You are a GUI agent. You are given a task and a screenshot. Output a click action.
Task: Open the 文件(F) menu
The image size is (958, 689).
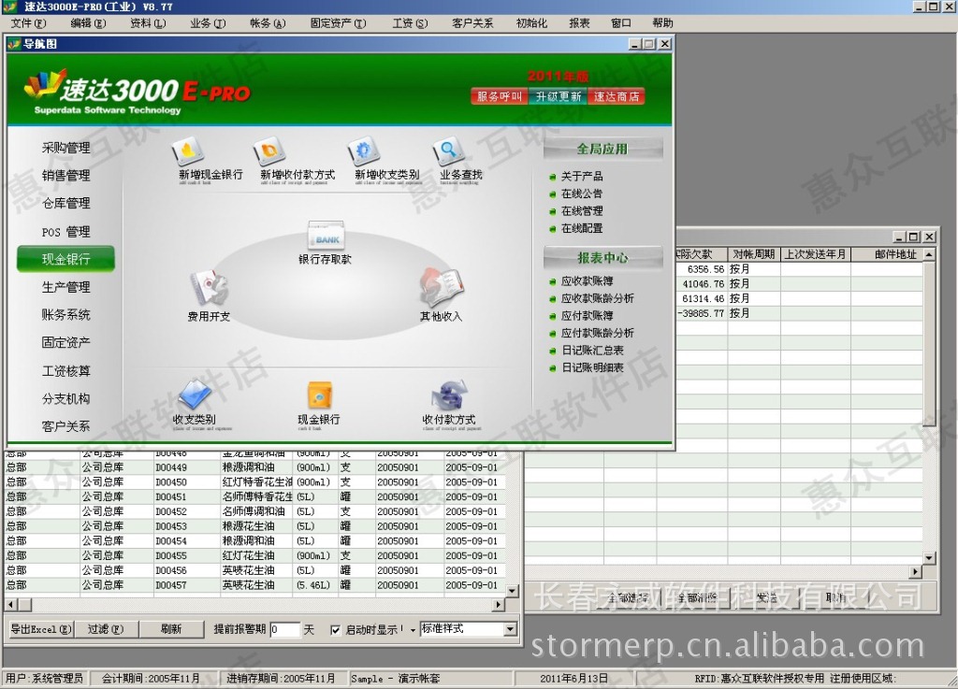tap(28, 23)
